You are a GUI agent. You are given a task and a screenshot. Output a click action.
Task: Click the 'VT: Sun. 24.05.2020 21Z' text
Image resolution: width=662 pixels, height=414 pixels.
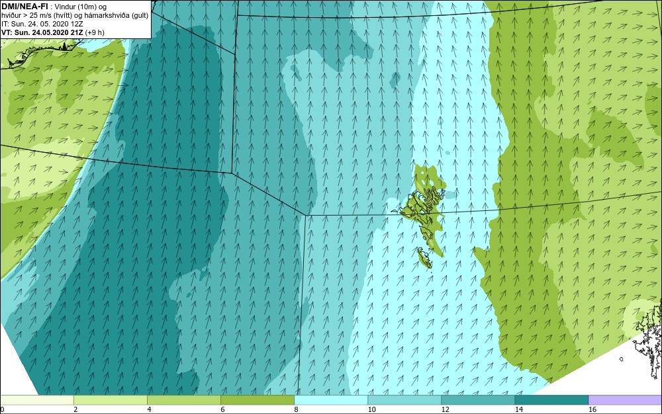pos(42,32)
